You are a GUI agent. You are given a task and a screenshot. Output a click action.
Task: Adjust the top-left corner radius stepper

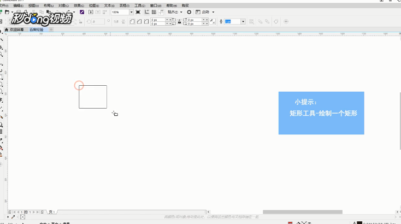tap(168, 20)
